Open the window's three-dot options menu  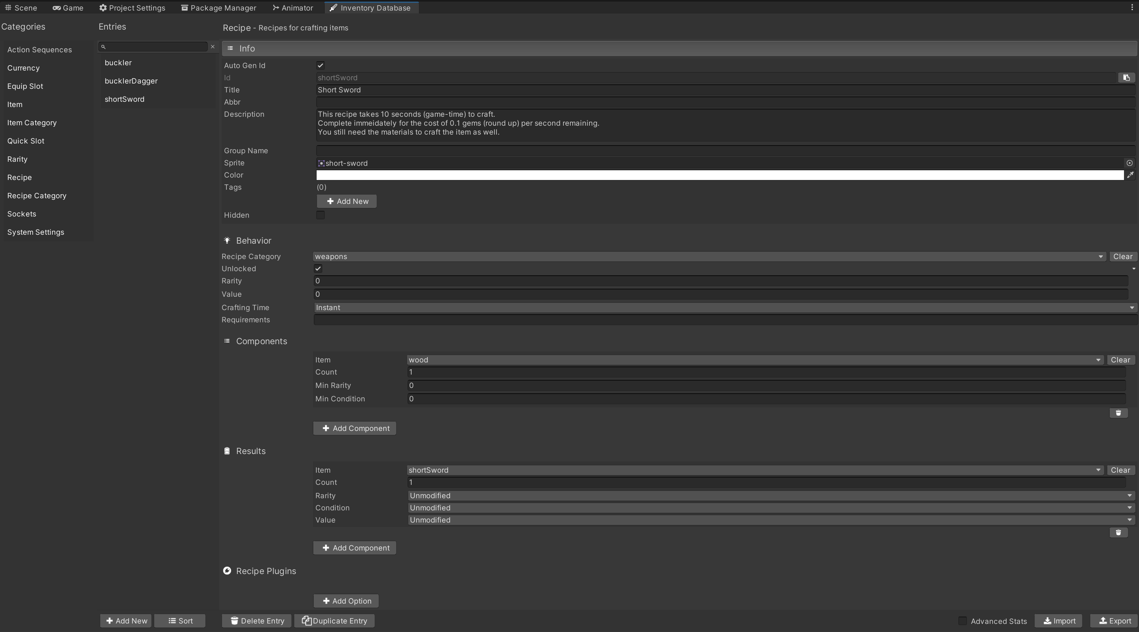[1132, 8]
